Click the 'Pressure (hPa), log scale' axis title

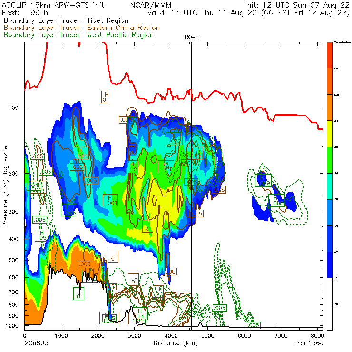(5, 186)
